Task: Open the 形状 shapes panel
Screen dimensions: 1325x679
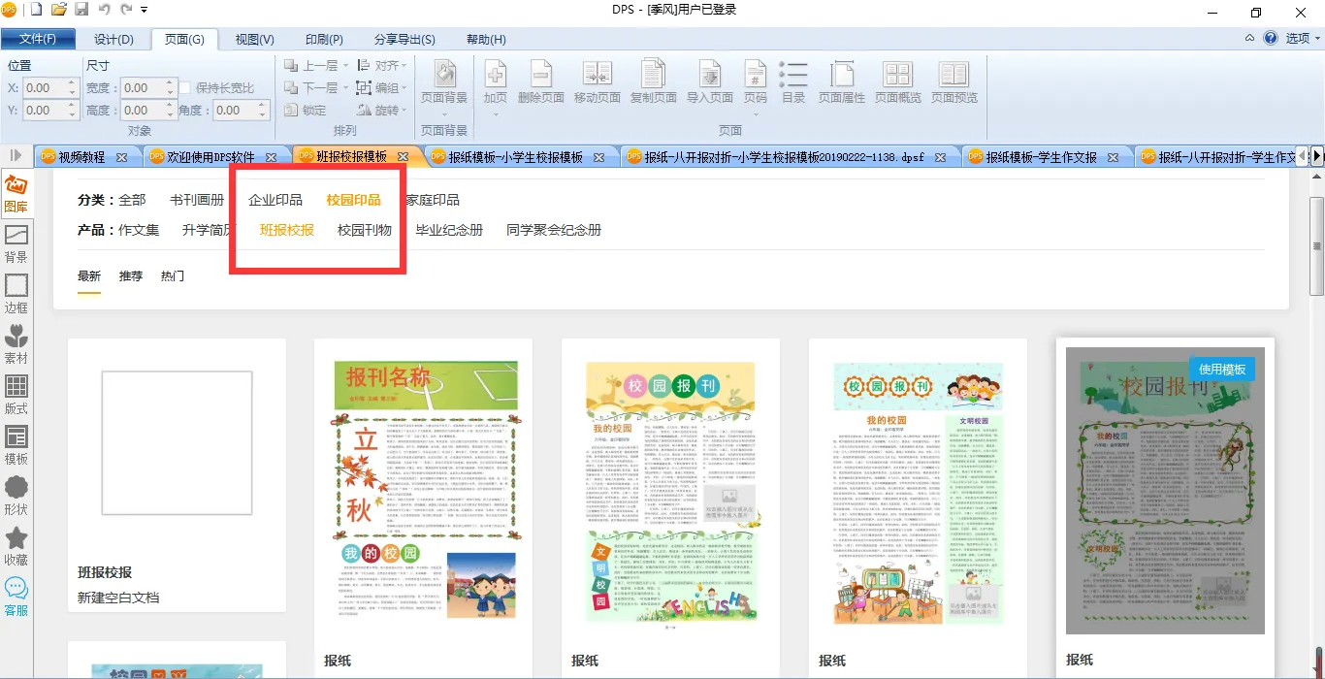Action: click(16, 496)
